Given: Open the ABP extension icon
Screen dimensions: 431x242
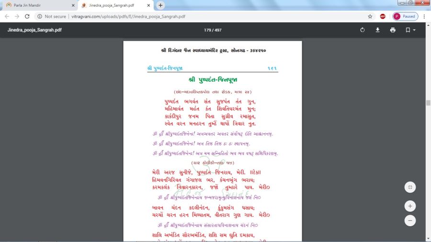Looking at the screenshot, I should point(383,16).
